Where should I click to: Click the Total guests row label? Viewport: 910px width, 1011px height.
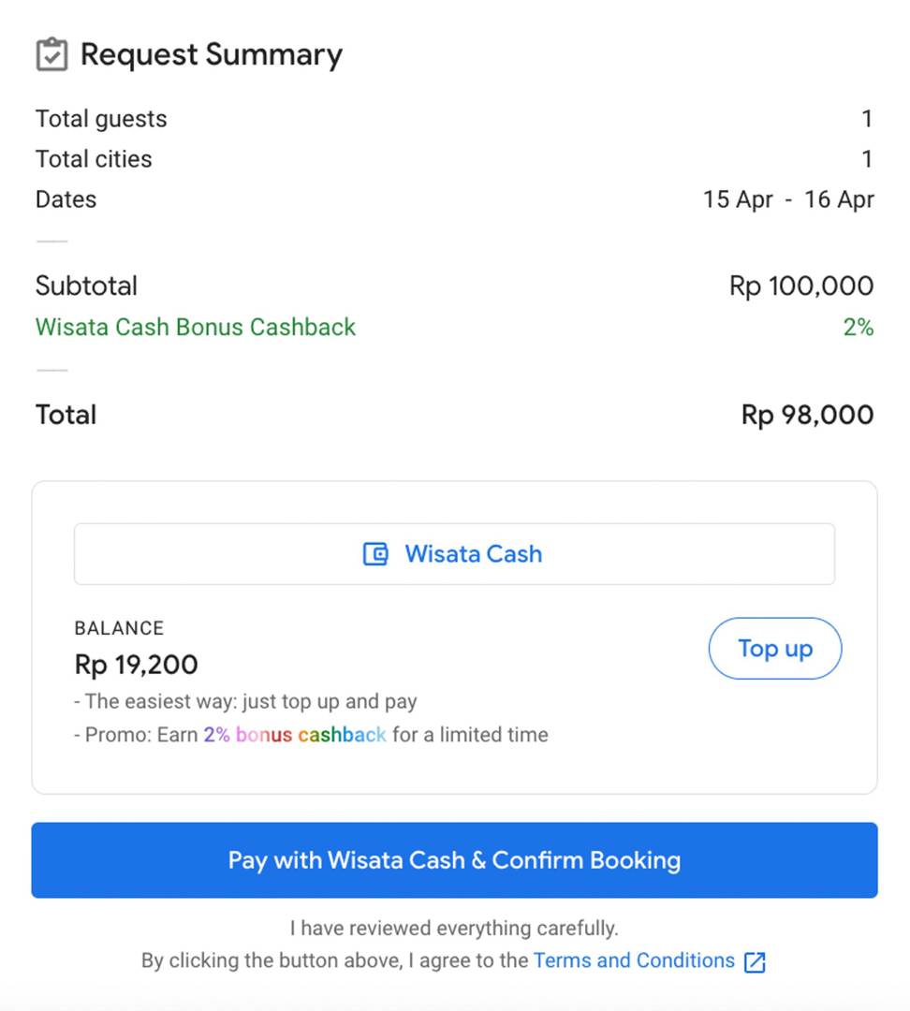click(x=101, y=119)
